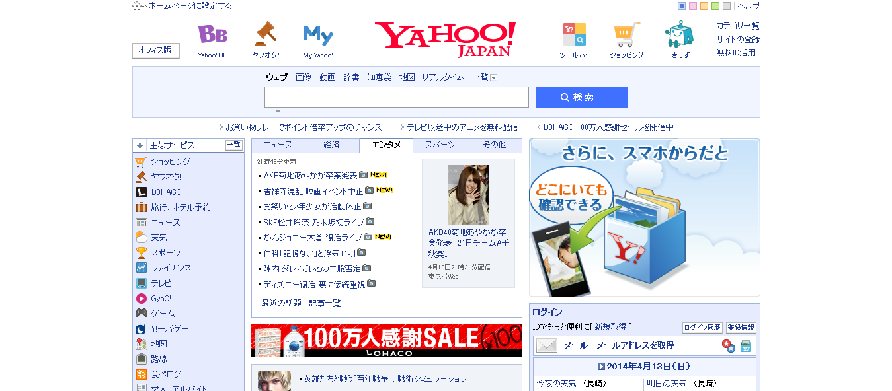The image size is (892, 391).
Task: Switch to the その他 tab
Action: pos(494,145)
